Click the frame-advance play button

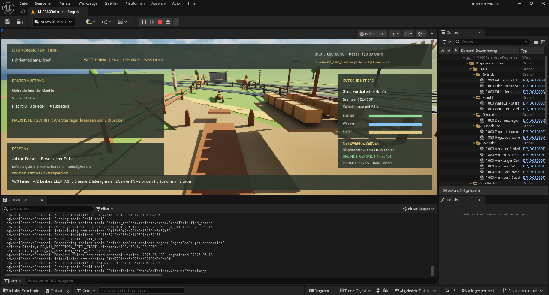pos(152,21)
